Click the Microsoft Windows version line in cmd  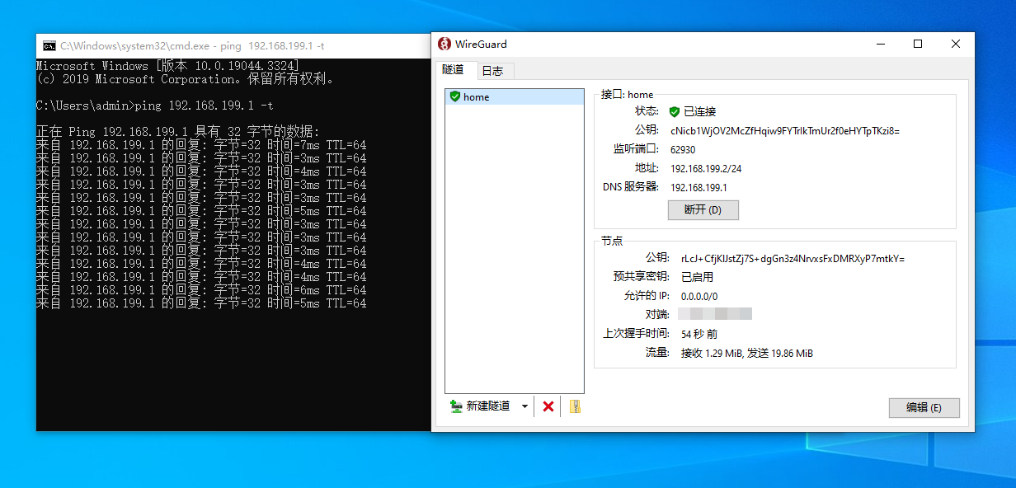tap(167, 66)
